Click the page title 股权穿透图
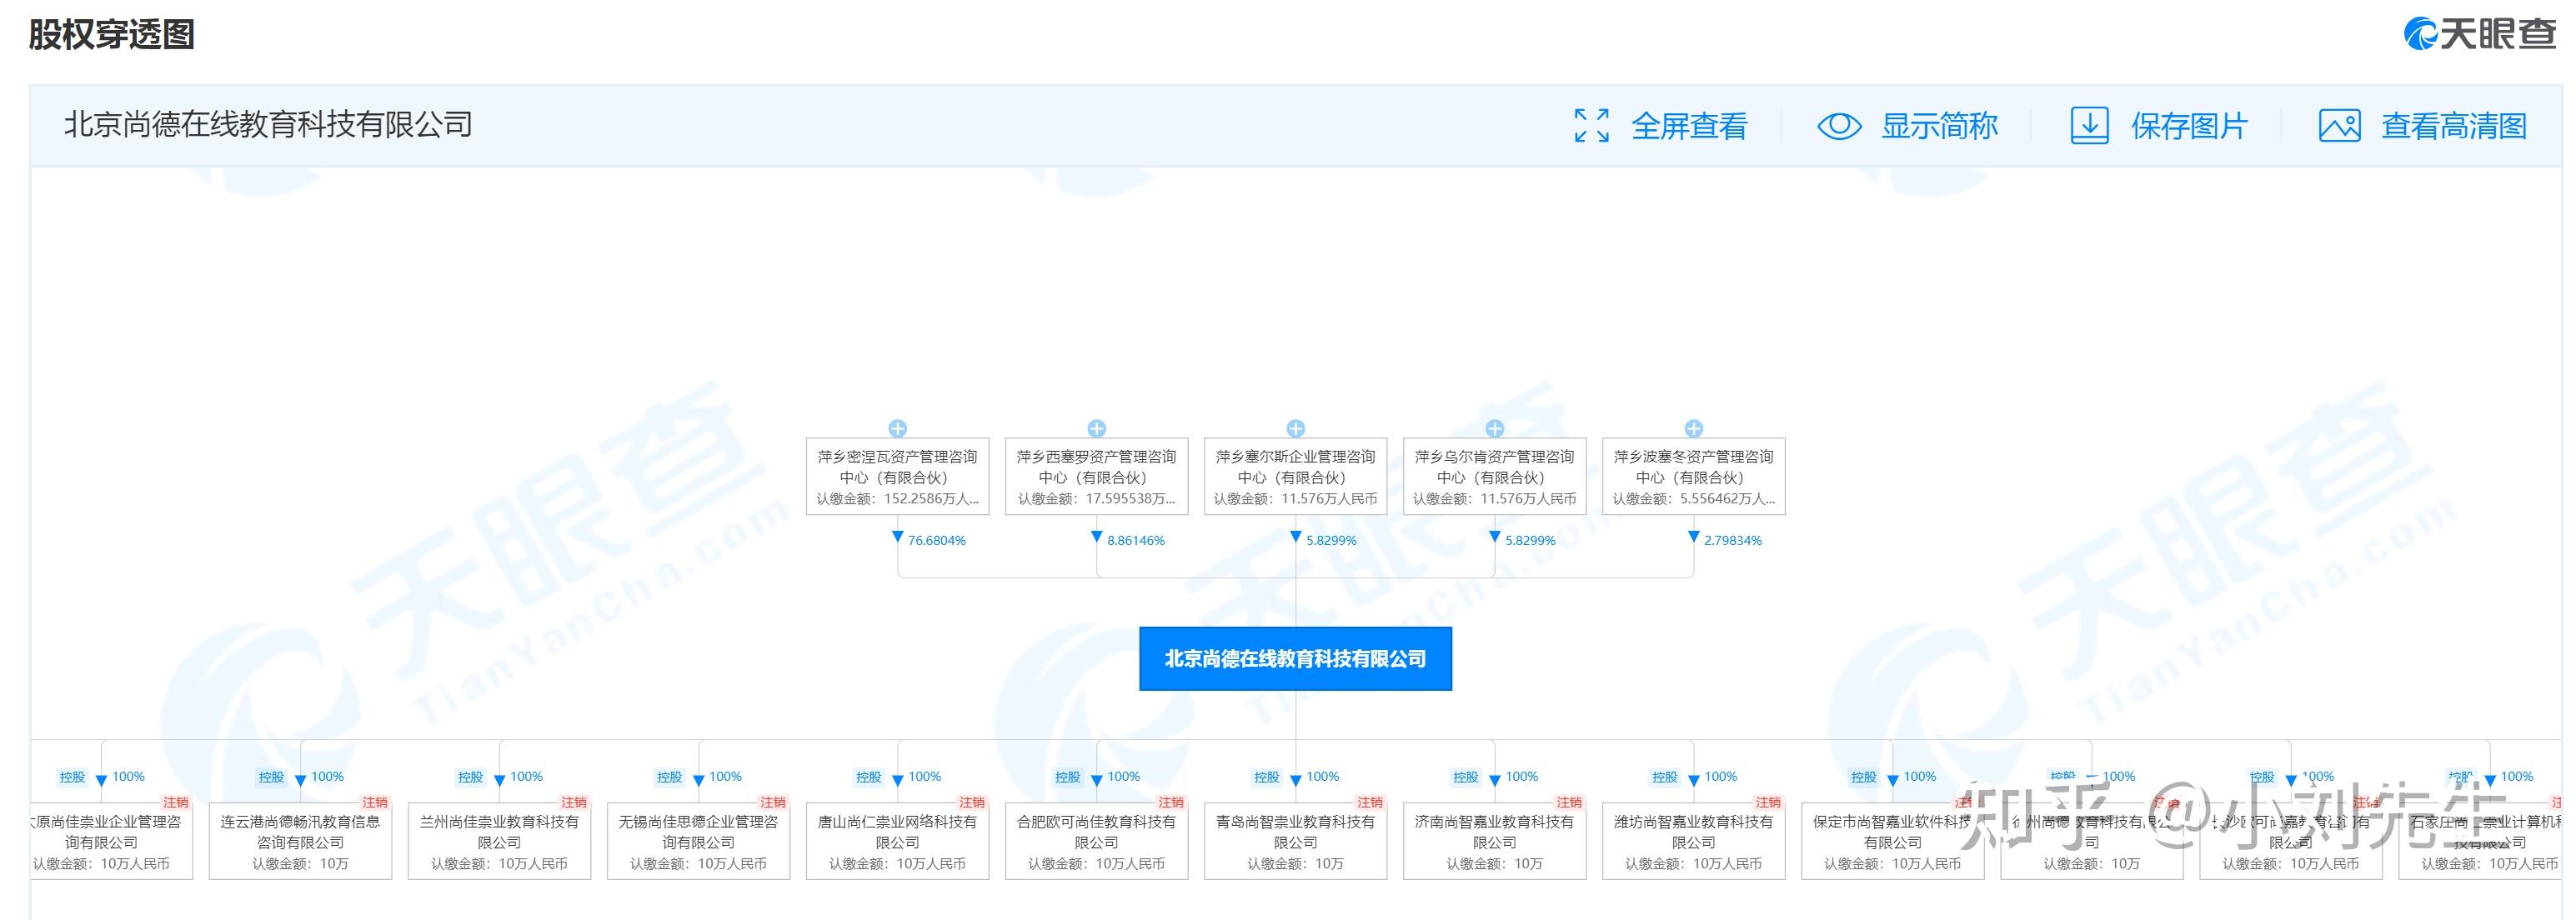2576x920 pixels. coord(112,35)
